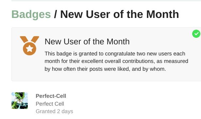Open the Badges breadcrumb link
This screenshot has width=201, height=119.
(x=31, y=14)
